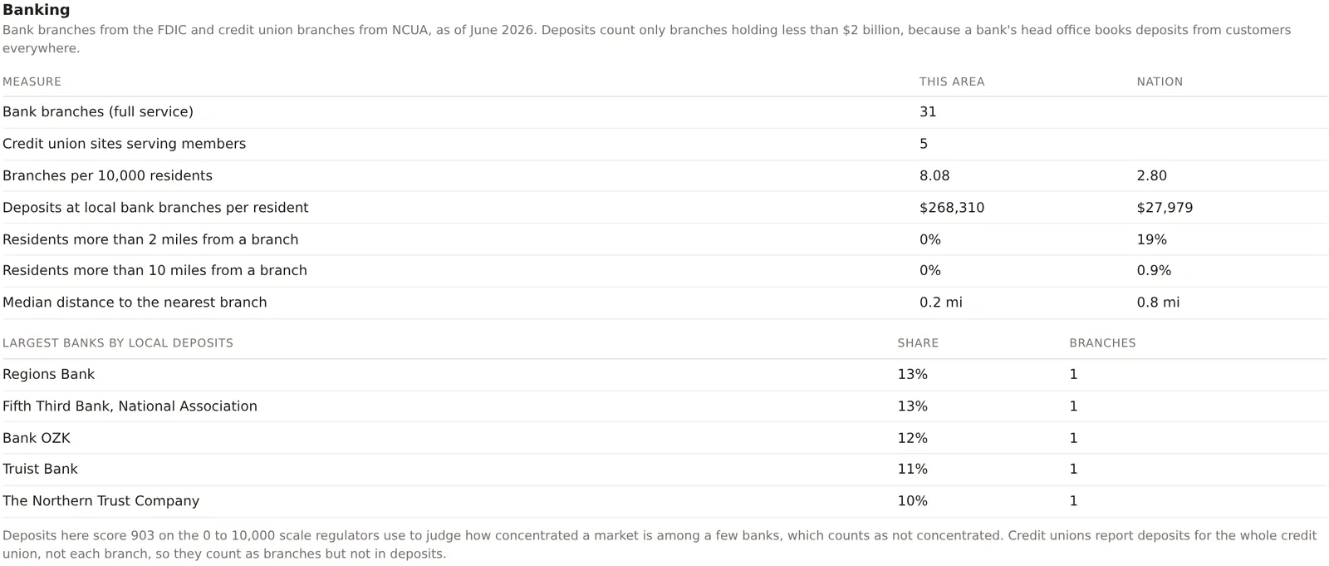Image resolution: width=1329 pixels, height=566 pixels.
Task: Click the Banking section heading
Action: coord(36,10)
